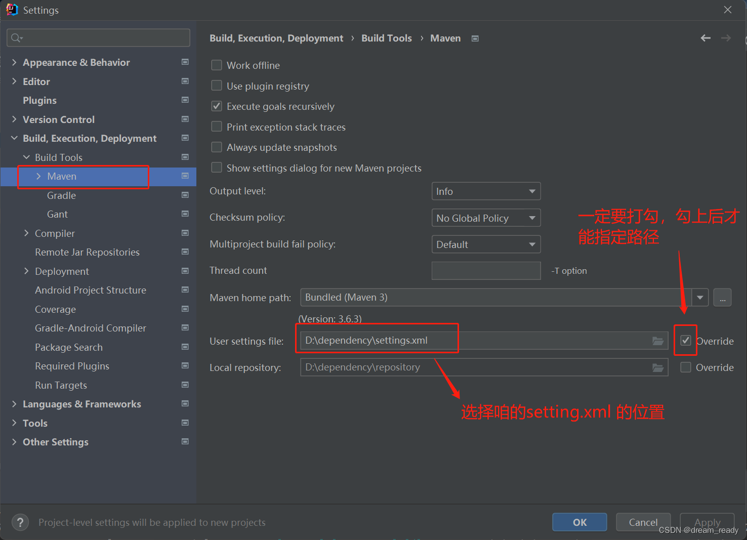This screenshot has height=540, width=747.
Task: Open Multiproject build fail policy dropdown
Action: click(x=486, y=244)
